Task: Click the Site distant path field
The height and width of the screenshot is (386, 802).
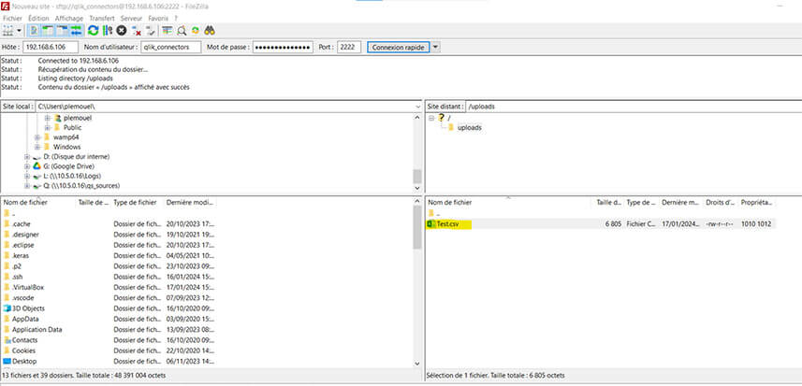Action: pos(634,107)
